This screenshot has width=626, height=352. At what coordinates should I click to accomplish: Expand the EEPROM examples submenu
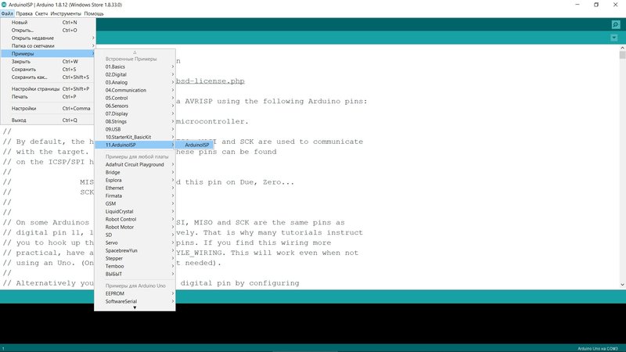pyautogui.click(x=117, y=293)
